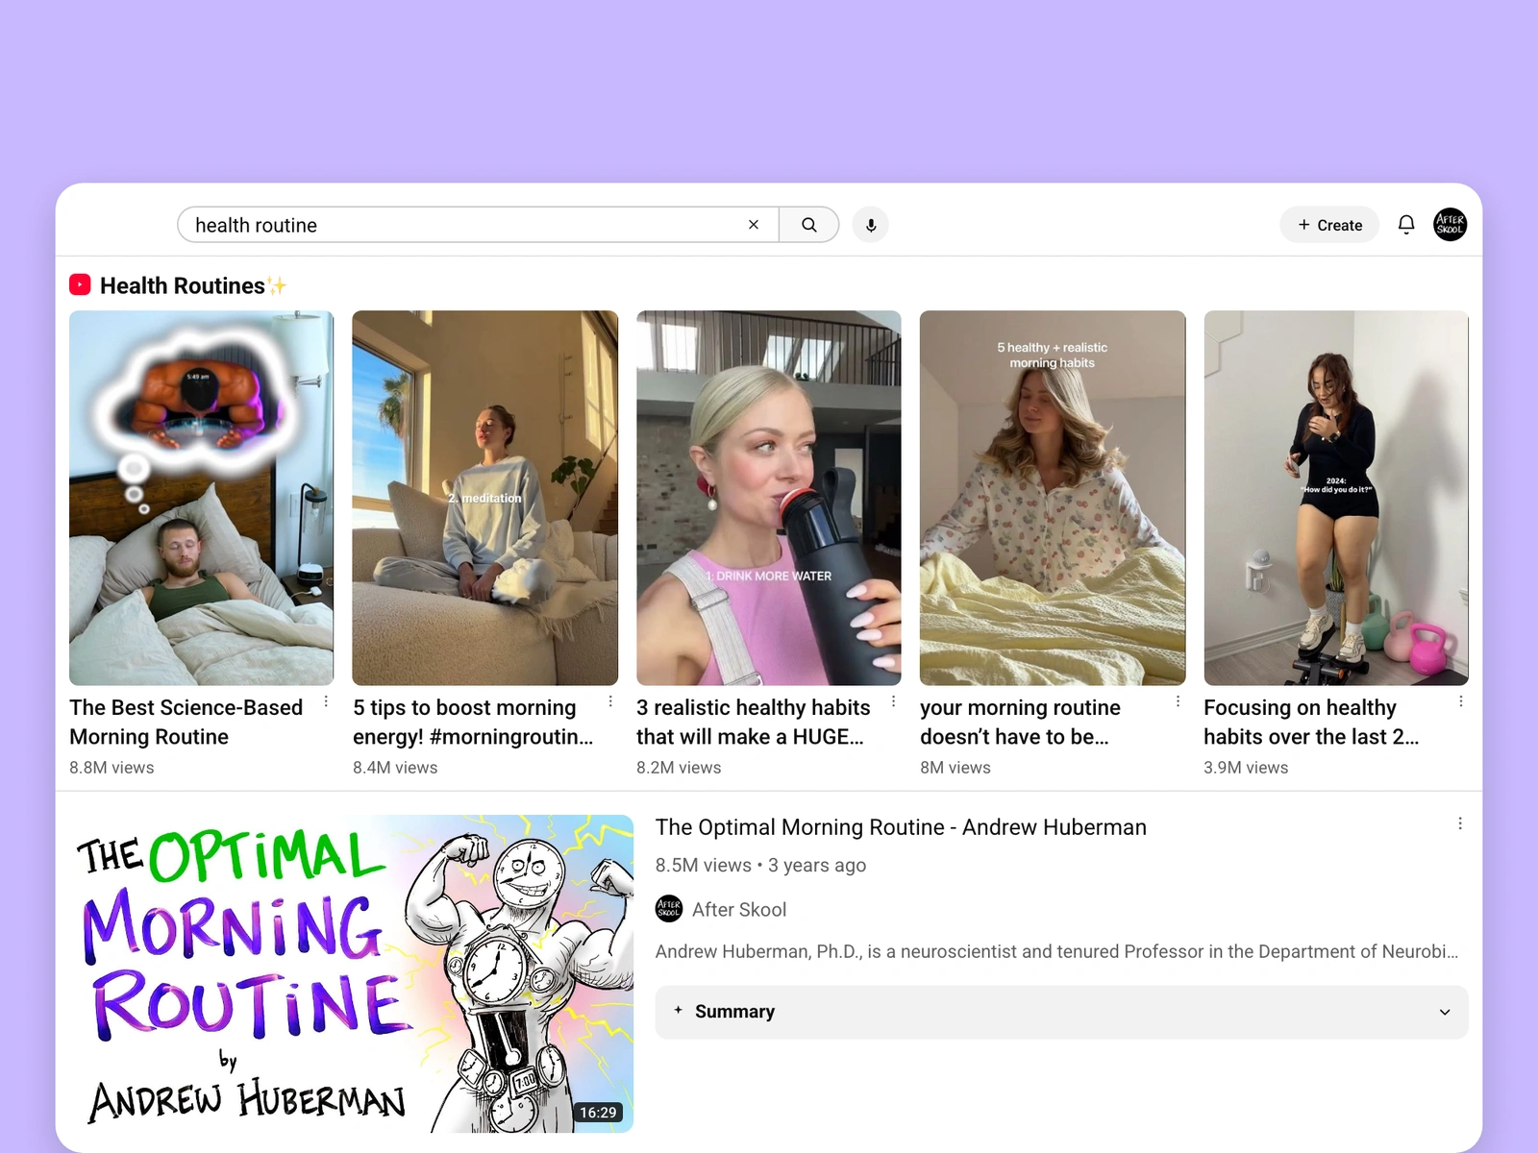The width and height of the screenshot is (1538, 1153).
Task: Click the 8M views text
Action: [955, 768]
